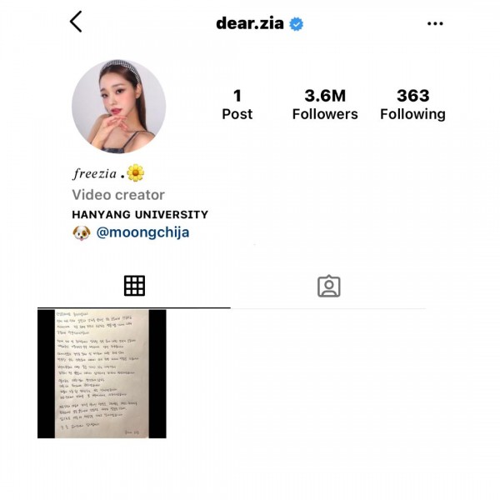The image size is (500, 500).
Task: Open the handwritten letter post thumbnail
Action: coord(102,373)
